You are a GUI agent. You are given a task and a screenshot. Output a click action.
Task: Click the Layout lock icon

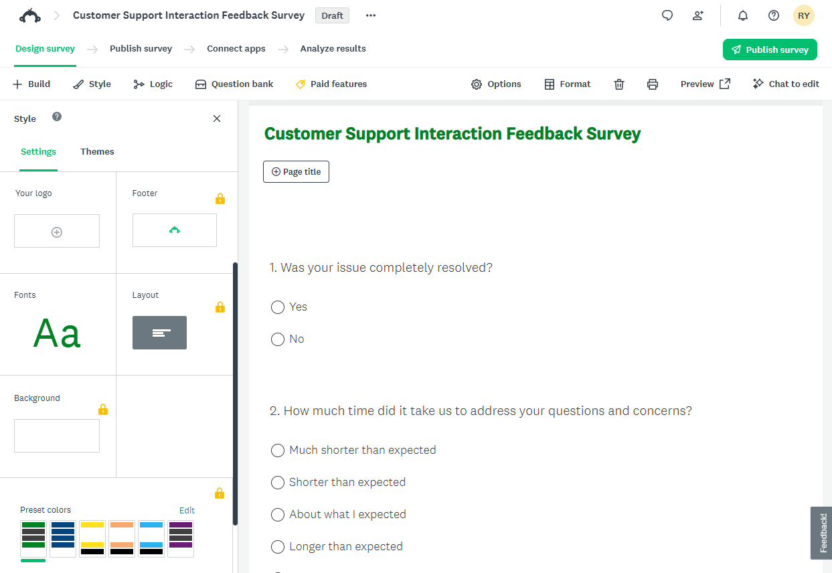point(220,307)
